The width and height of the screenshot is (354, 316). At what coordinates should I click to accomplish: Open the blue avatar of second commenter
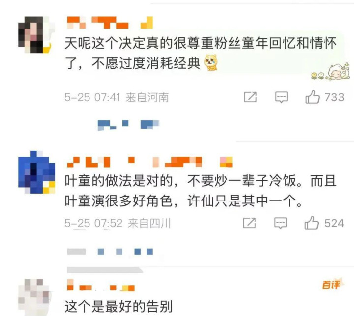pyautogui.click(x=36, y=172)
